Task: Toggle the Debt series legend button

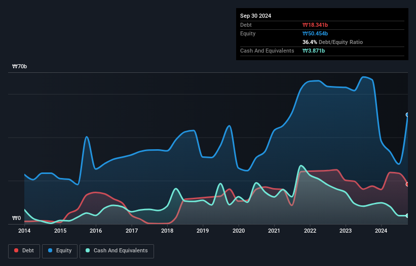Action: point(24,251)
